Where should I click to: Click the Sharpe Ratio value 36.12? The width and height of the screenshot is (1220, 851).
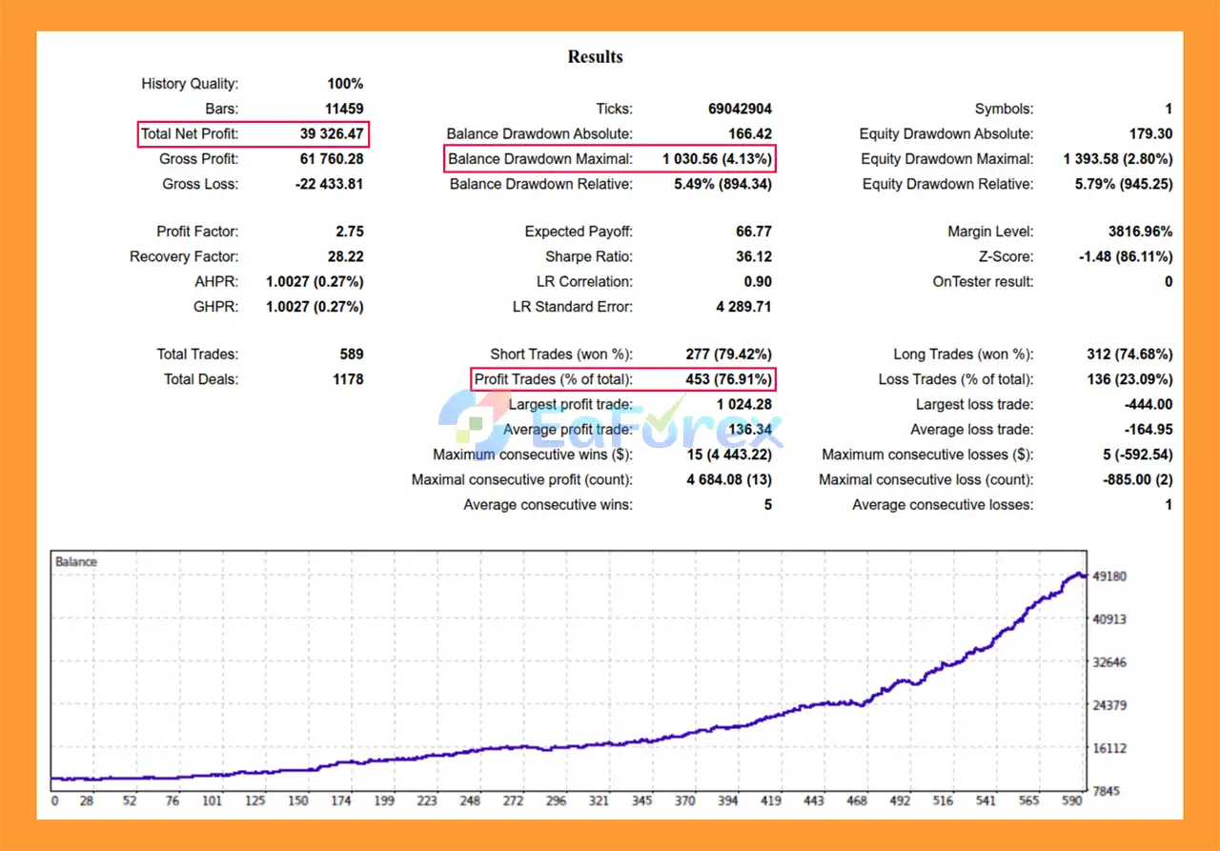(x=754, y=256)
